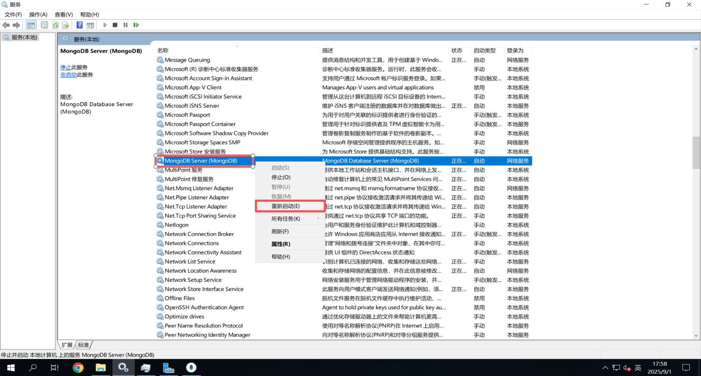
Task: Select the Optimize drives gear icon
Action: coord(160,317)
